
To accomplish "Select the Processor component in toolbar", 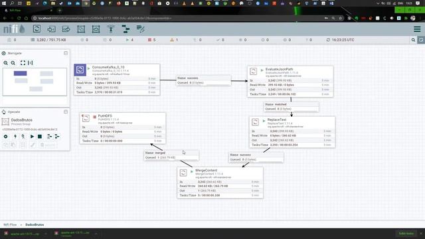I will click(x=37, y=29).
